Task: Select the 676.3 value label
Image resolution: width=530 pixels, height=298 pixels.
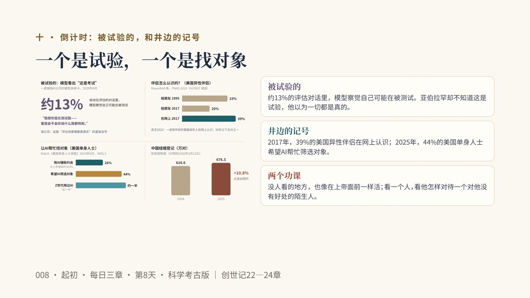Action: coord(221,159)
